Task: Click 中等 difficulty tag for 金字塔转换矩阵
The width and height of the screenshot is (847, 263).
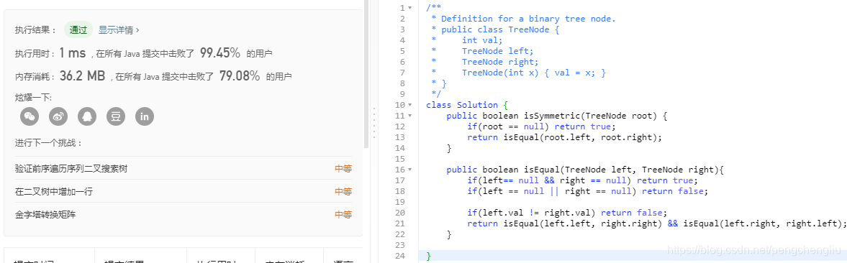Action: pyautogui.click(x=343, y=214)
